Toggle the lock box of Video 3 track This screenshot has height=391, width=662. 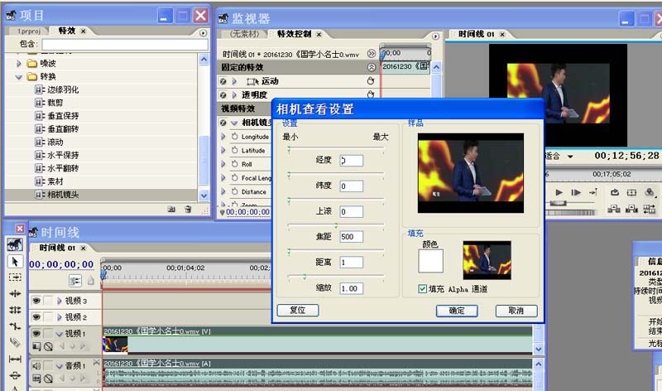click(49, 301)
